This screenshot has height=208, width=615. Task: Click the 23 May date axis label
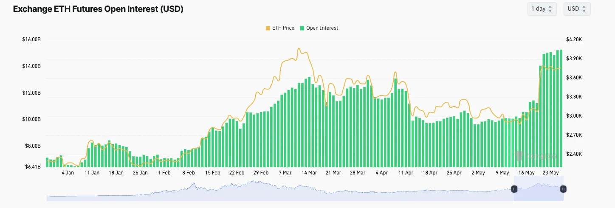[551, 173]
